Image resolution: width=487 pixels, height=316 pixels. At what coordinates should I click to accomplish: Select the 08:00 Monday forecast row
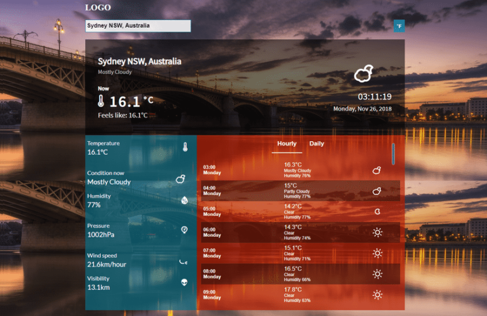[x=301, y=274]
